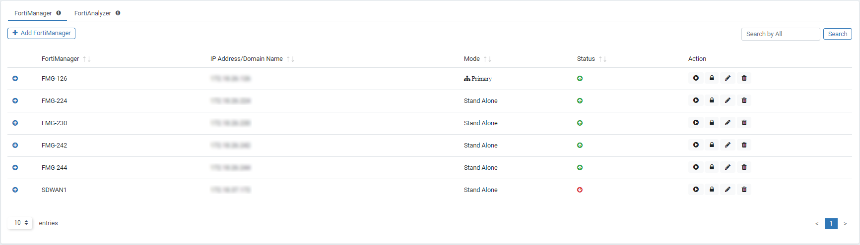Open the entries per page dropdown
The image size is (860, 245).
[x=20, y=223]
